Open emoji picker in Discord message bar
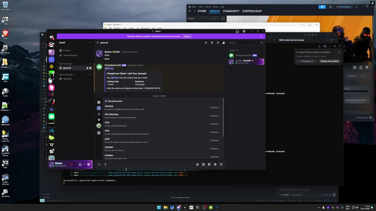Viewport: 376px width, 211px height. click(x=215, y=164)
